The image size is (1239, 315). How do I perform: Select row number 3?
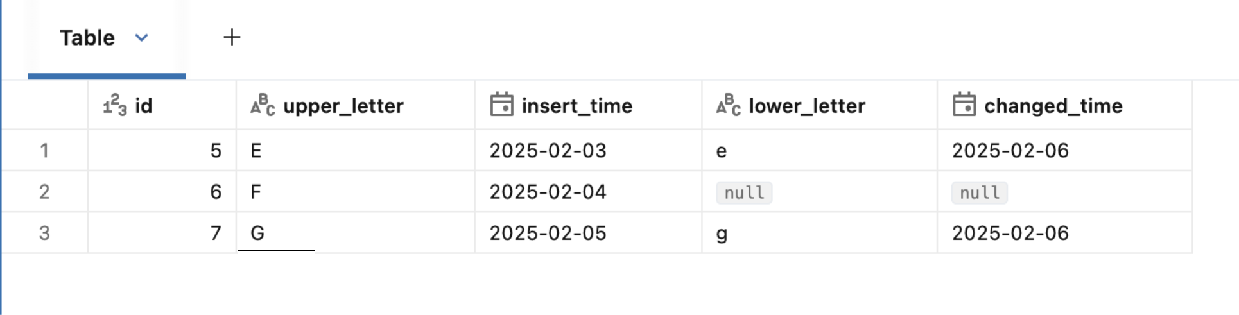tap(44, 233)
